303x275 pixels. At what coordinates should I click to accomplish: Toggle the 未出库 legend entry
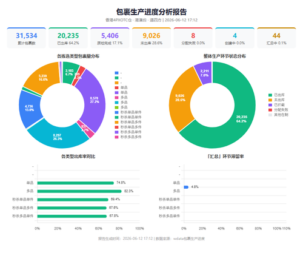point(276,100)
